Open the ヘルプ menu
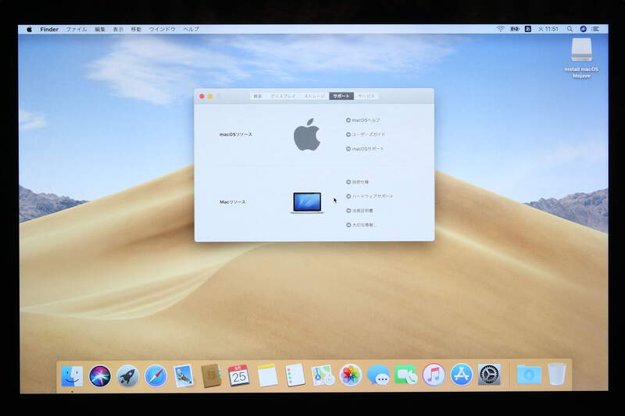625x416 pixels. pos(191,29)
